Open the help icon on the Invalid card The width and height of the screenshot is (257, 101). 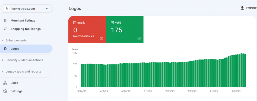coord(101,38)
